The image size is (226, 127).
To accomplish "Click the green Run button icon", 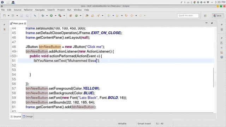I will [51, 16].
